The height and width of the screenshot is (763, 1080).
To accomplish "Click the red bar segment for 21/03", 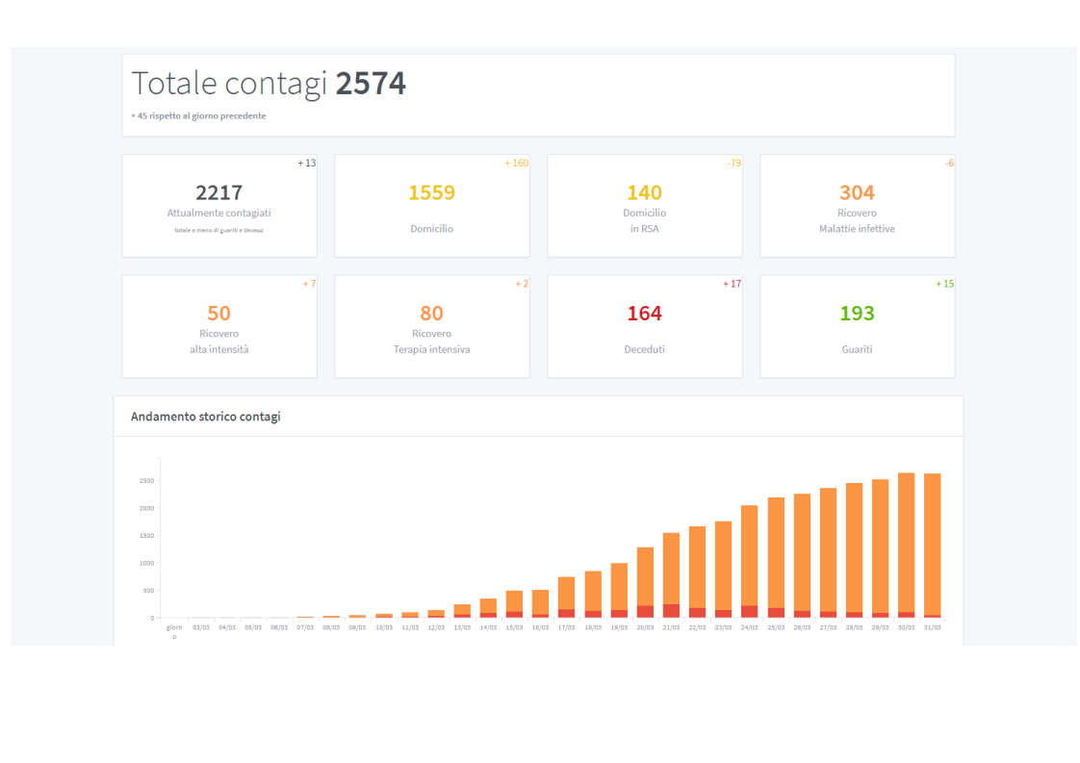I will click(671, 611).
